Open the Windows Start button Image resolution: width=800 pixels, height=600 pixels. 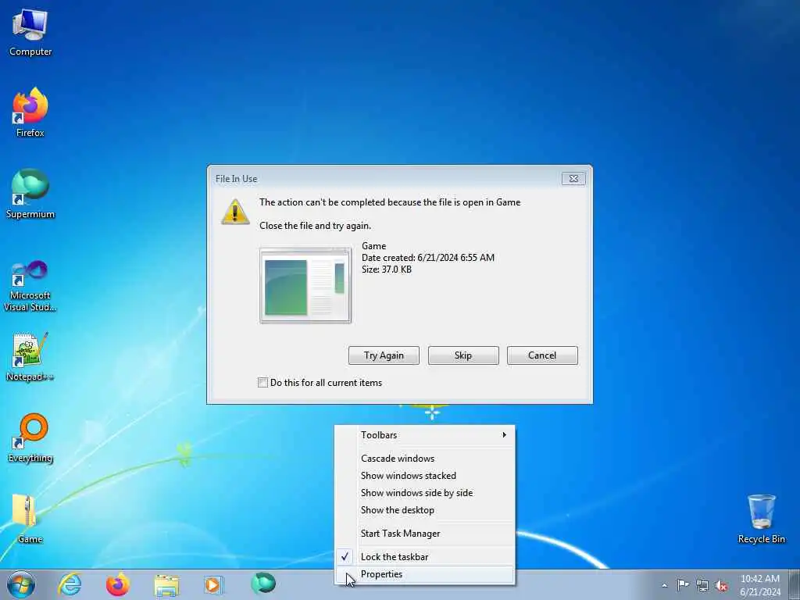pyautogui.click(x=21, y=584)
